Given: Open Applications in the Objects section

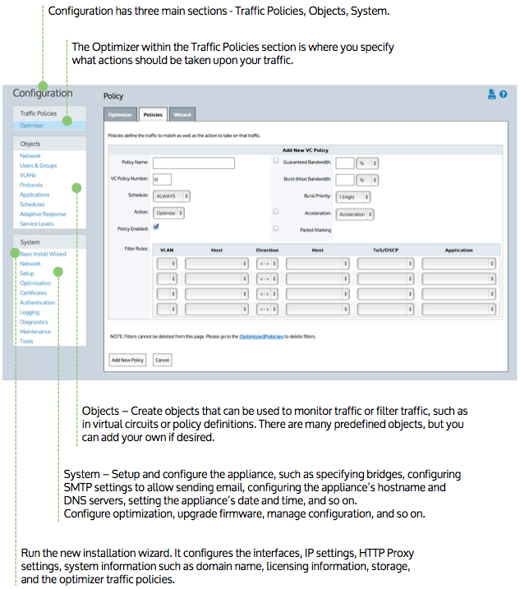Looking at the screenshot, I should point(35,195).
